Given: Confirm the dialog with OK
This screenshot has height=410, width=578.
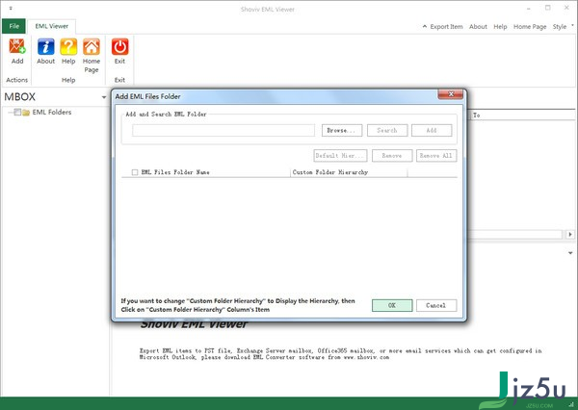Looking at the screenshot, I should [392, 305].
